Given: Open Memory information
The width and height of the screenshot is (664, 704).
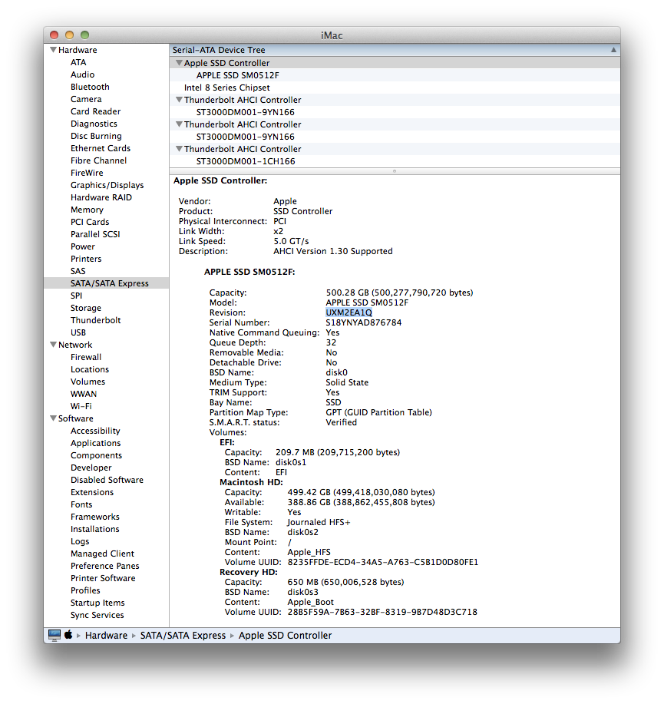Looking at the screenshot, I should pos(87,210).
